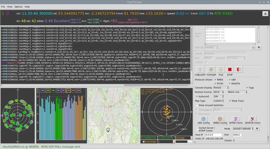Open the SPARTN Client icon
The height and width of the screenshot is (149, 270).
(x=252, y=119)
